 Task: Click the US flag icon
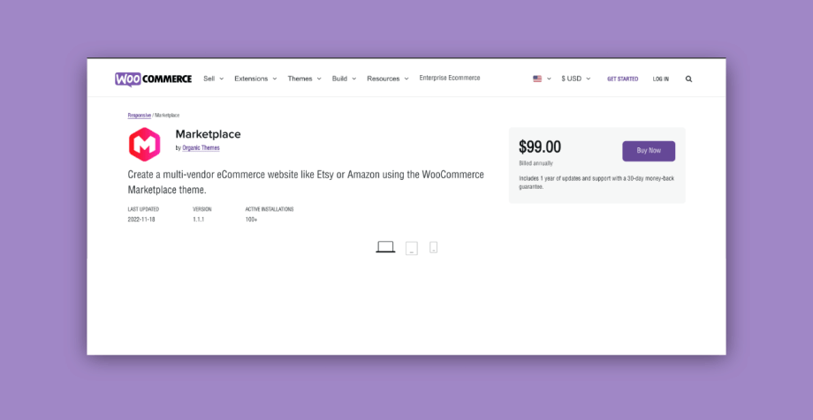click(x=537, y=79)
